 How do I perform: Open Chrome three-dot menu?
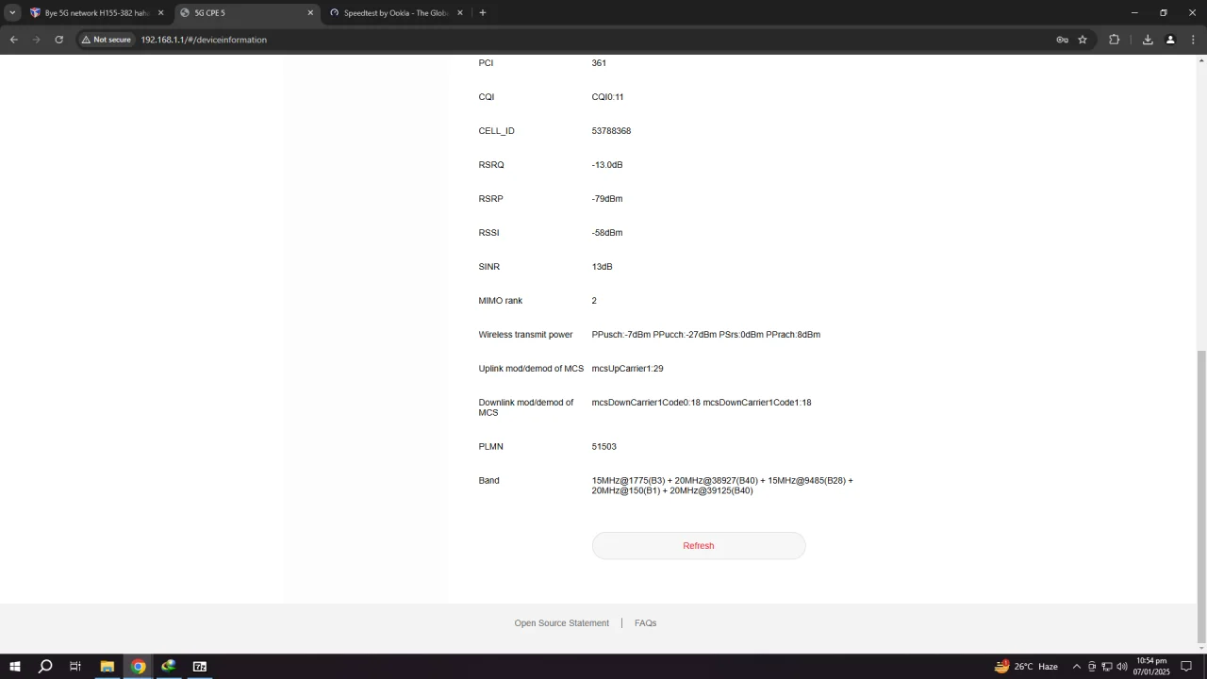1193,40
